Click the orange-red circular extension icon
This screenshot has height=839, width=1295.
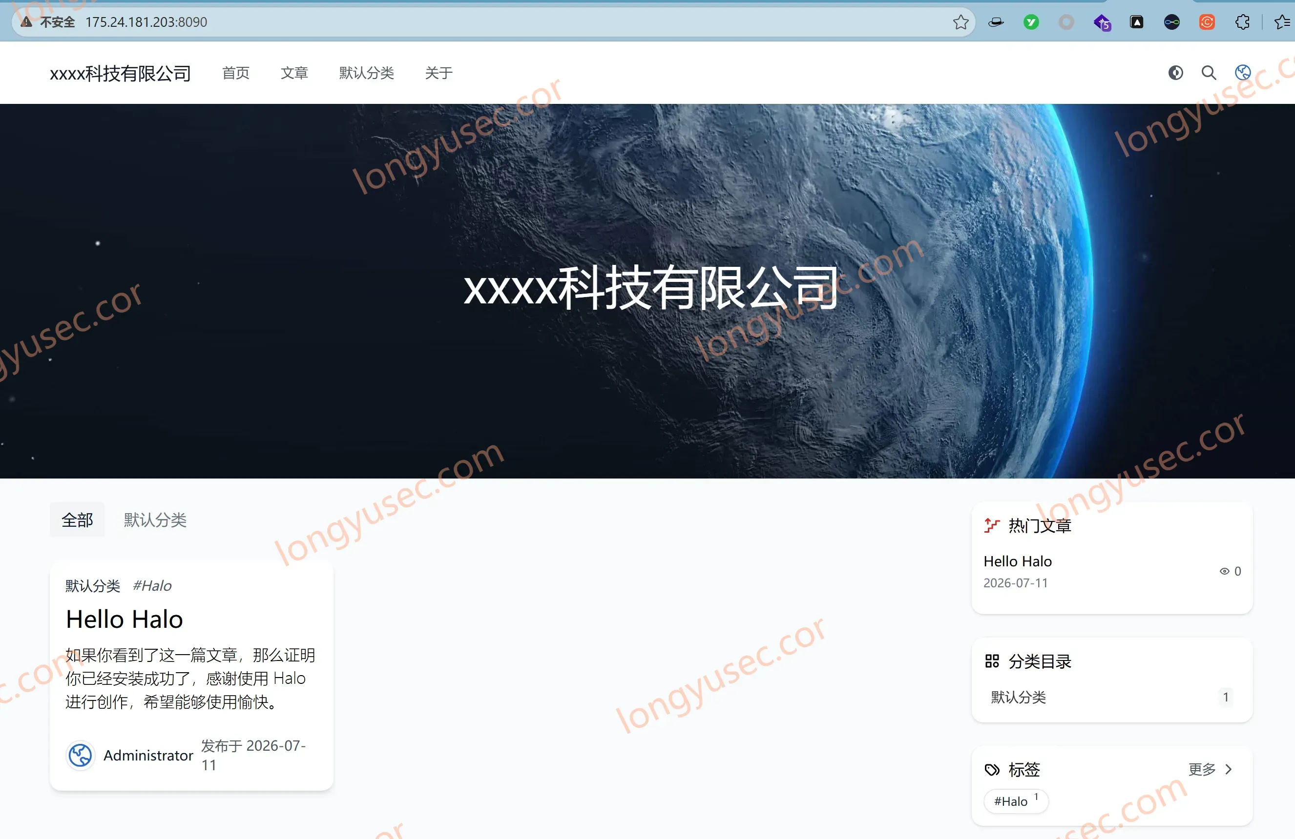click(1207, 22)
